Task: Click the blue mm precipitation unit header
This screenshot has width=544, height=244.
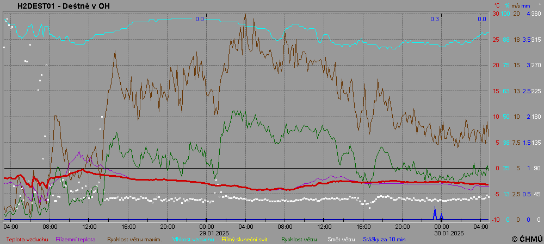Action: click(526, 5)
